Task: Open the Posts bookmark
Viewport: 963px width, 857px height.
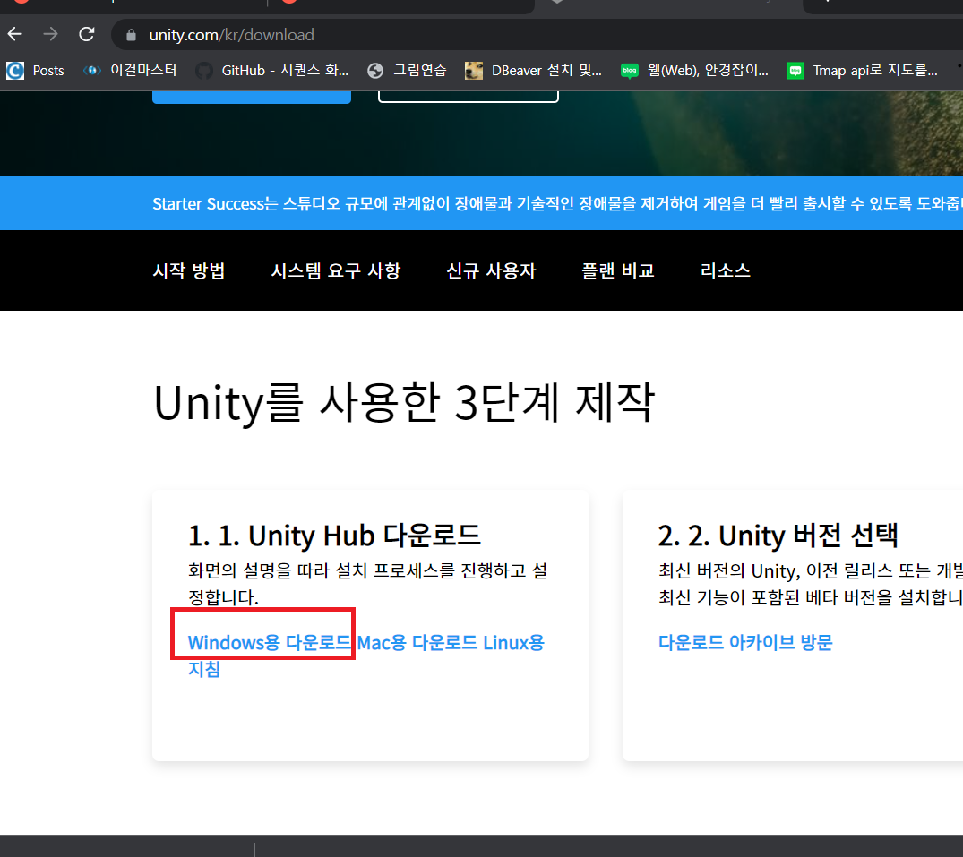Action: [x=35, y=71]
